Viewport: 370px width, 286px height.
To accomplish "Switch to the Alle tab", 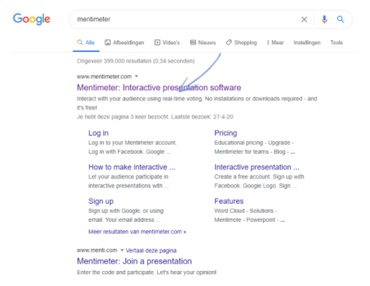I will tap(86, 43).
